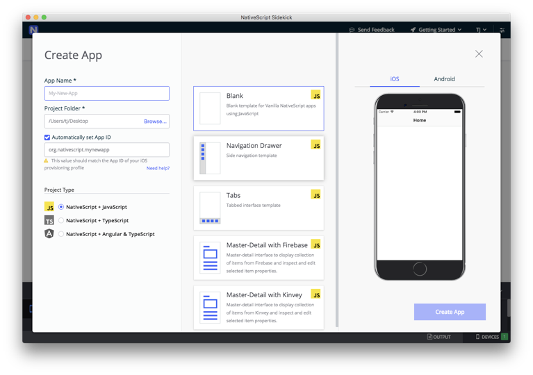Click the Tabs template preview thumbnail
533x375 pixels.
click(x=210, y=208)
